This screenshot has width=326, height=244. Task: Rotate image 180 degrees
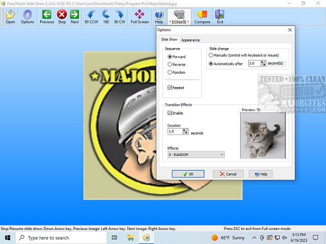tap(106, 14)
